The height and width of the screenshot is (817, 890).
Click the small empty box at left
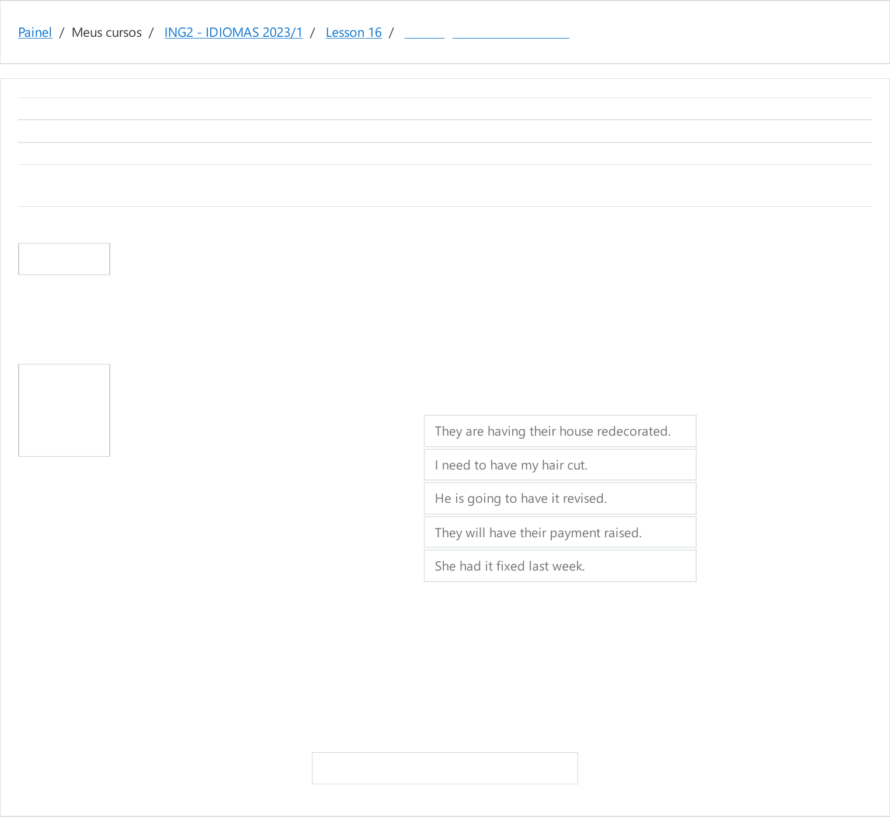(64, 259)
